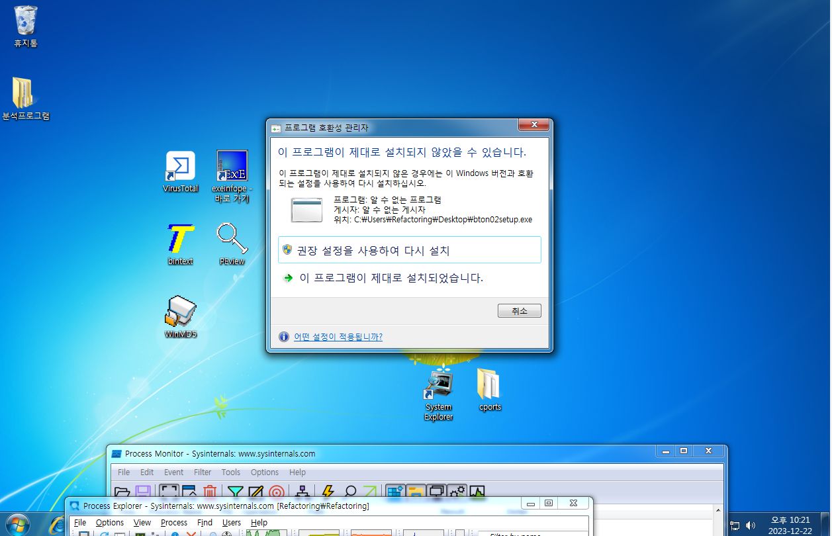
Task: Click Clear trash icon in Process Monitor
Action: (210, 492)
